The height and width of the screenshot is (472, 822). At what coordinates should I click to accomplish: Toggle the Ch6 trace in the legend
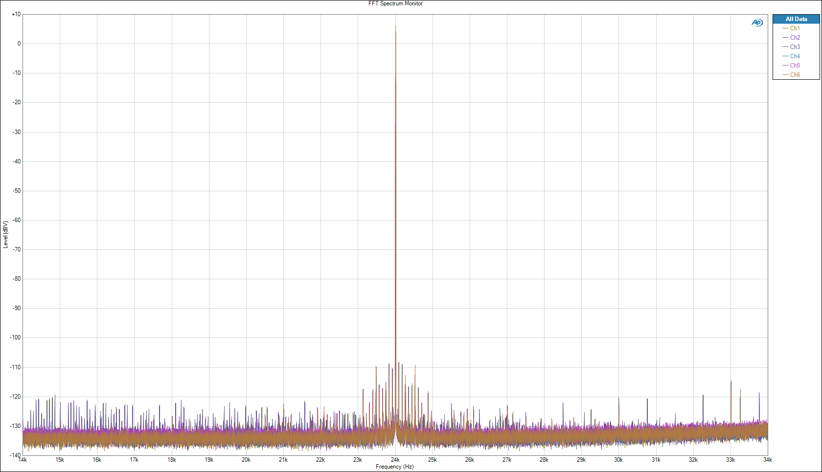(x=791, y=75)
